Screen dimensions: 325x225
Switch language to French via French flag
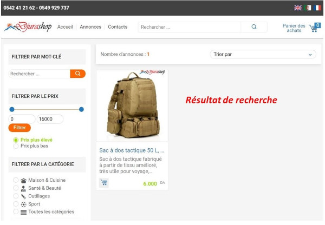(317, 8)
